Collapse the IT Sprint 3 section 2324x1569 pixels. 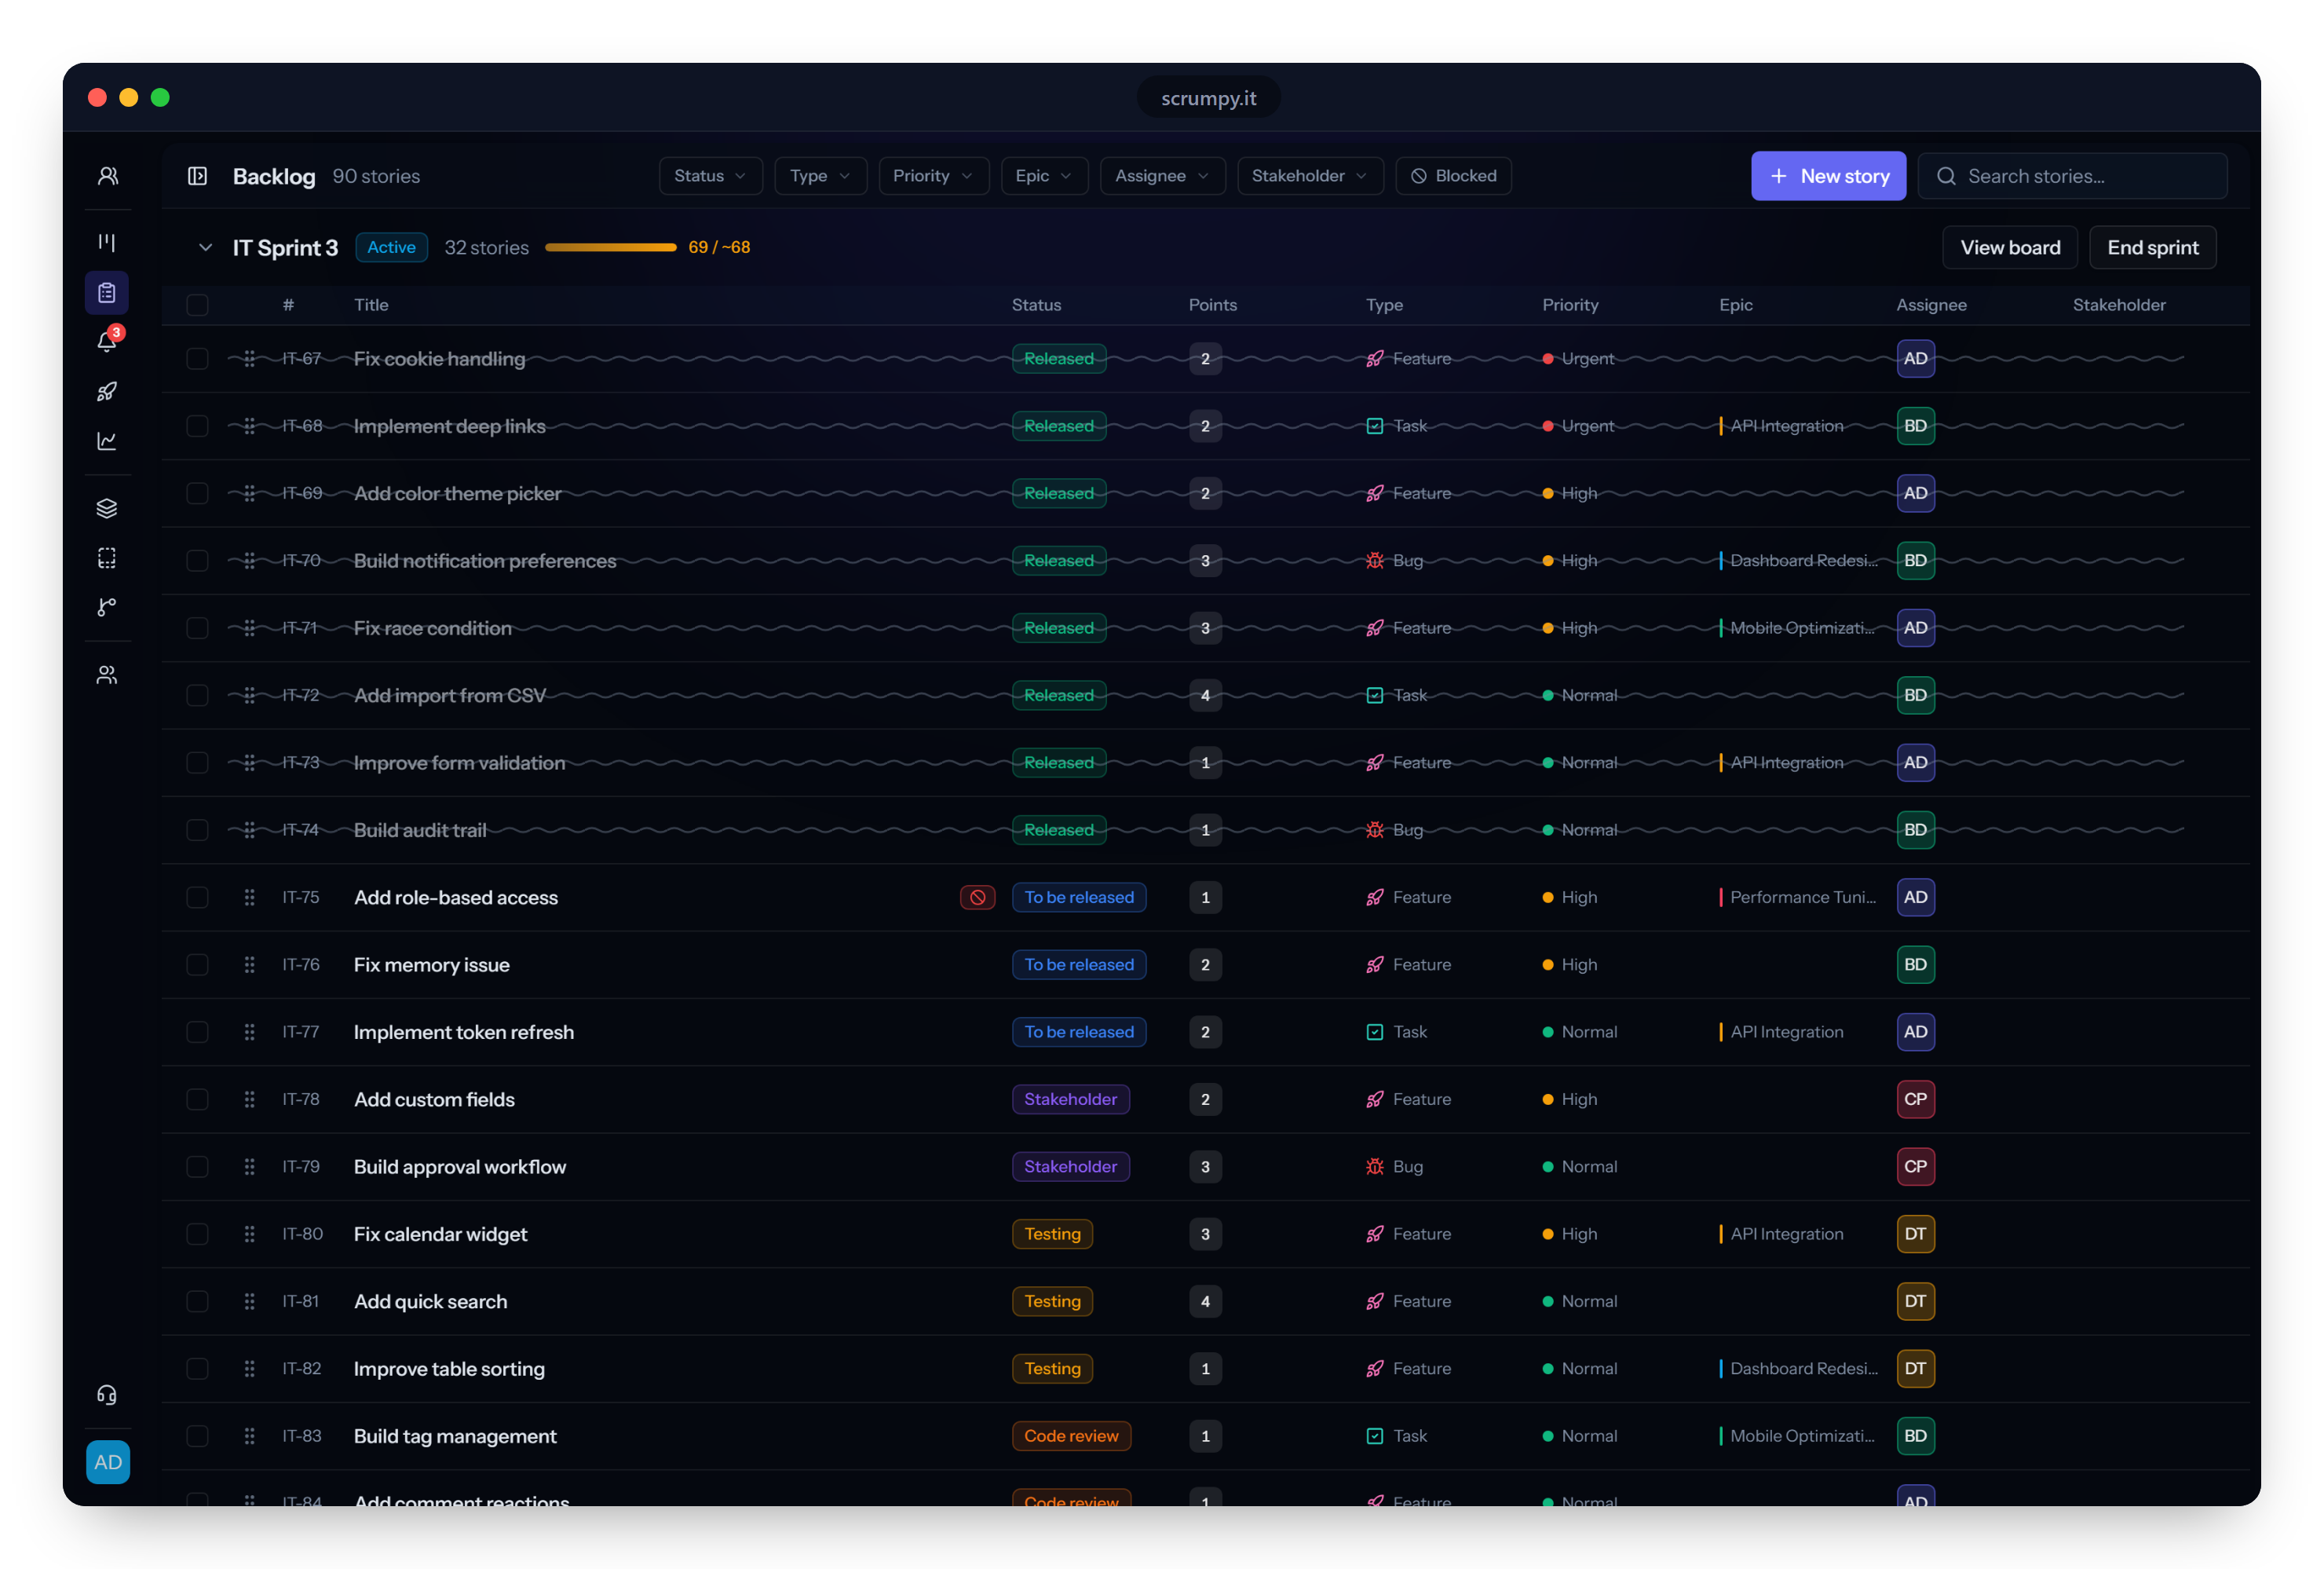[x=205, y=247]
